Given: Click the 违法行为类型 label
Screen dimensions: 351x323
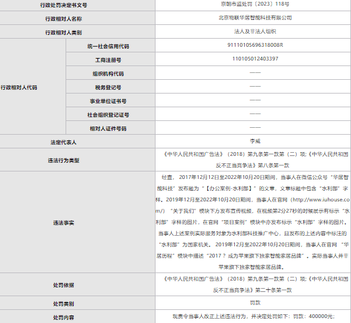Looking at the screenshot, I should [x=64, y=160].
